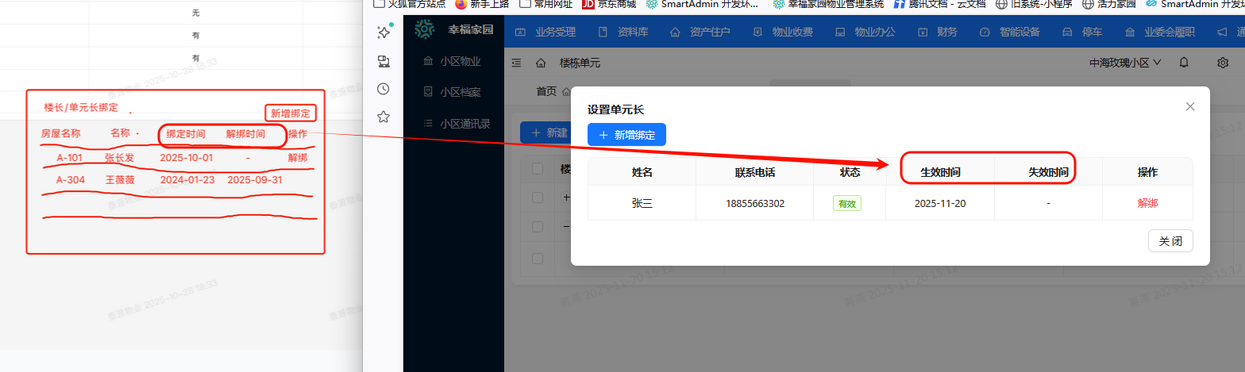The width and height of the screenshot is (1245, 372).
Task: Click the 首页 breadcrumb tab
Action: tap(546, 91)
